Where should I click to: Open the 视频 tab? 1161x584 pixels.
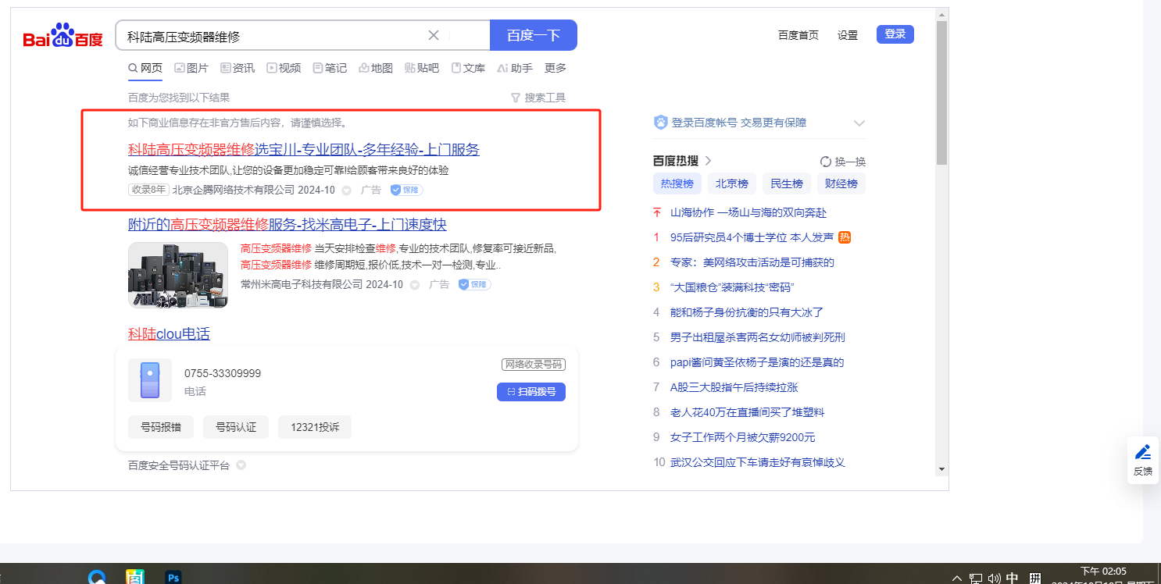284,68
